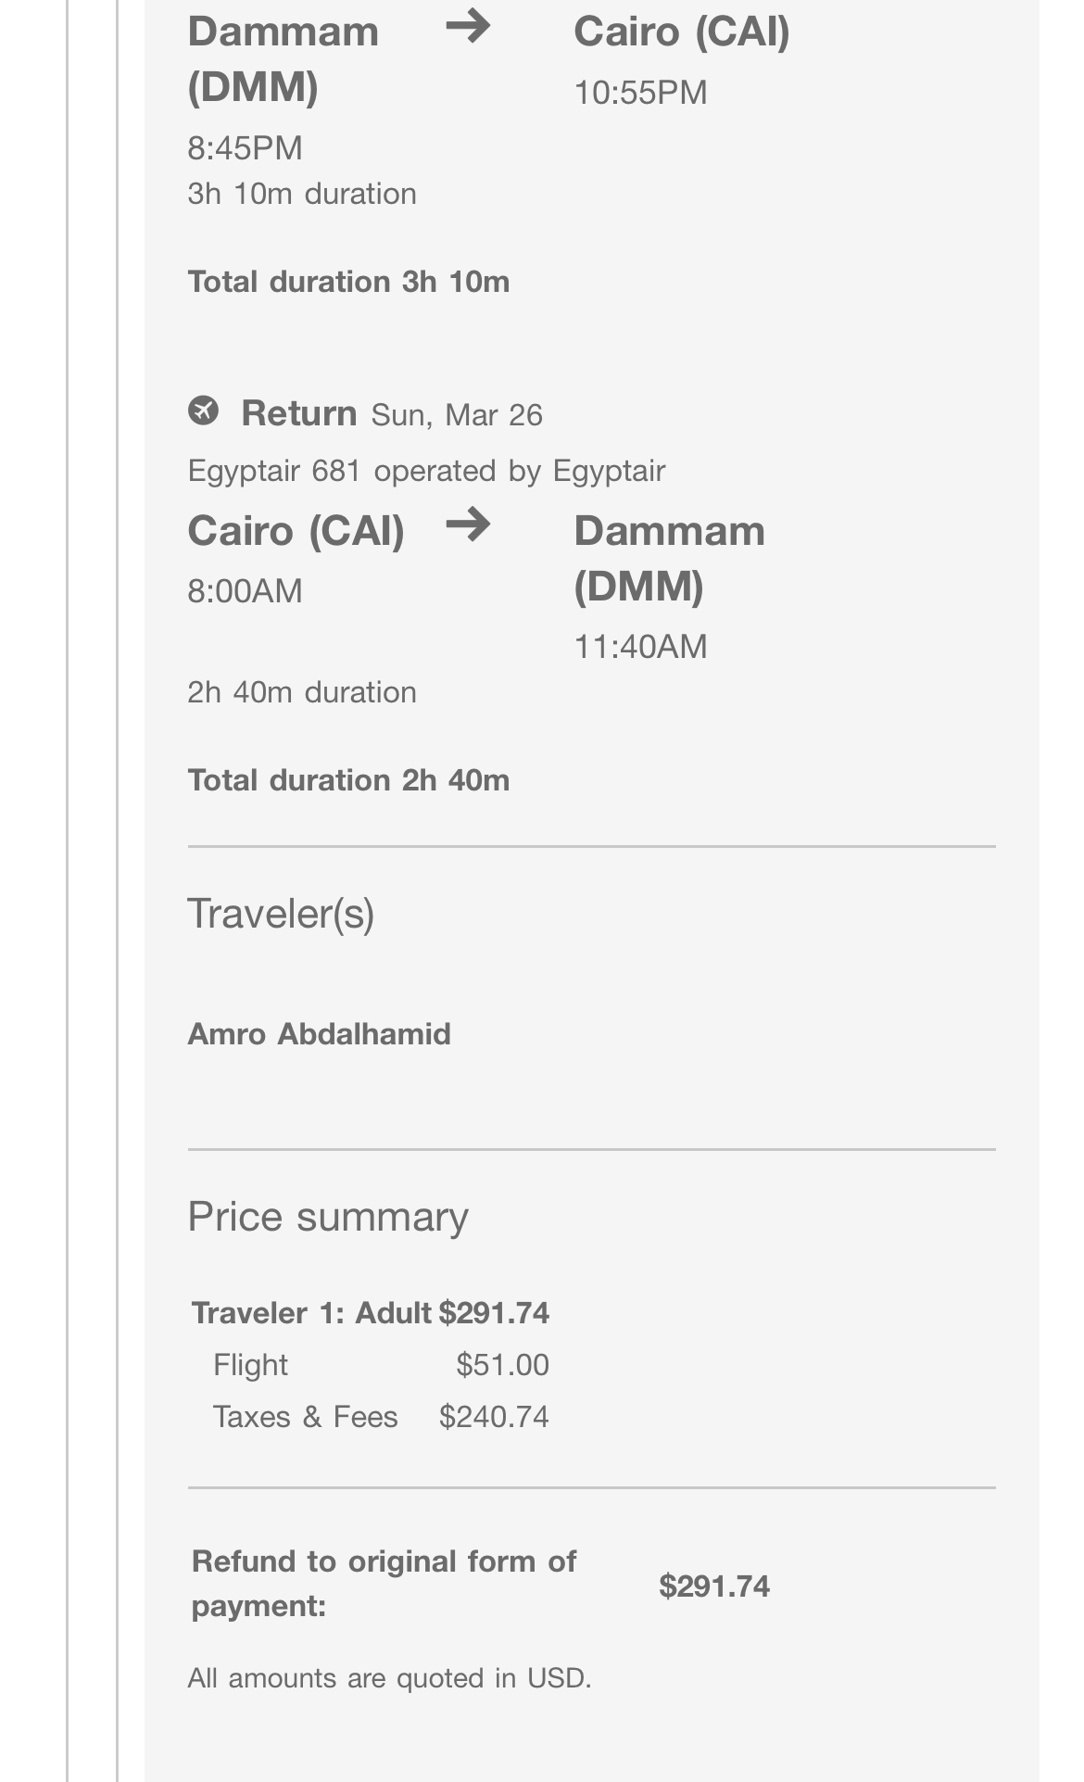Click the All amounts are quoted in USD note
The image size is (1084, 1782).
389,1678
